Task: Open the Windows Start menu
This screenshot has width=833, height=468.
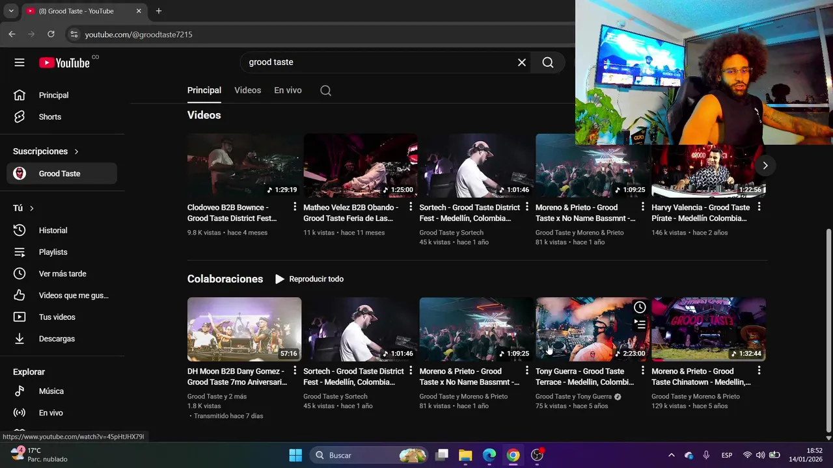Action: point(295,455)
